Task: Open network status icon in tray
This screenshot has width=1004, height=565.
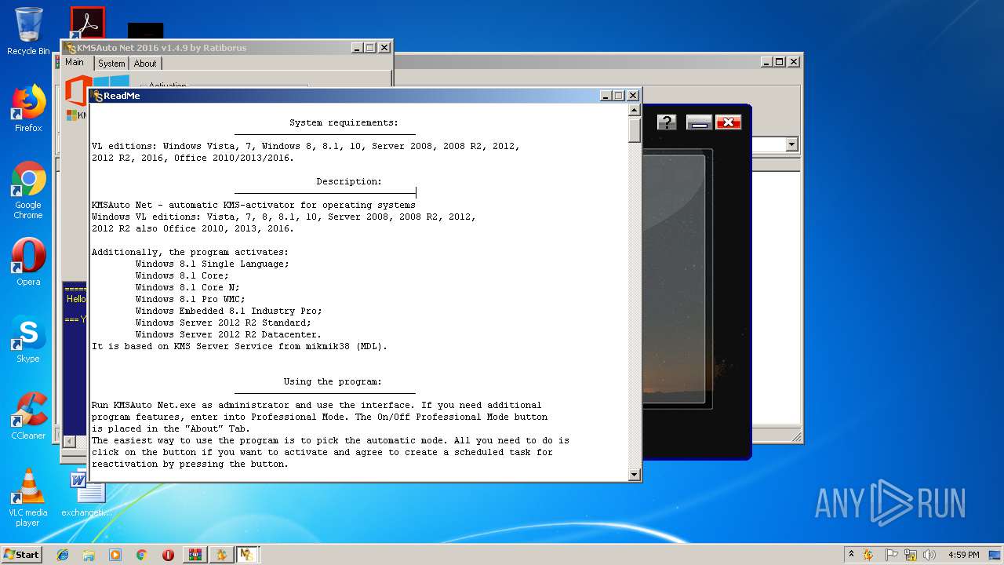Action: (x=911, y=555)
